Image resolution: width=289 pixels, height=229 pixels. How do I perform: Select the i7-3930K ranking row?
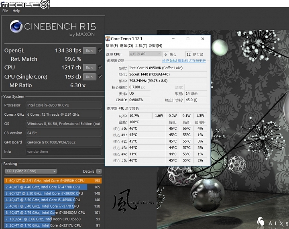[x=53, y=194]
